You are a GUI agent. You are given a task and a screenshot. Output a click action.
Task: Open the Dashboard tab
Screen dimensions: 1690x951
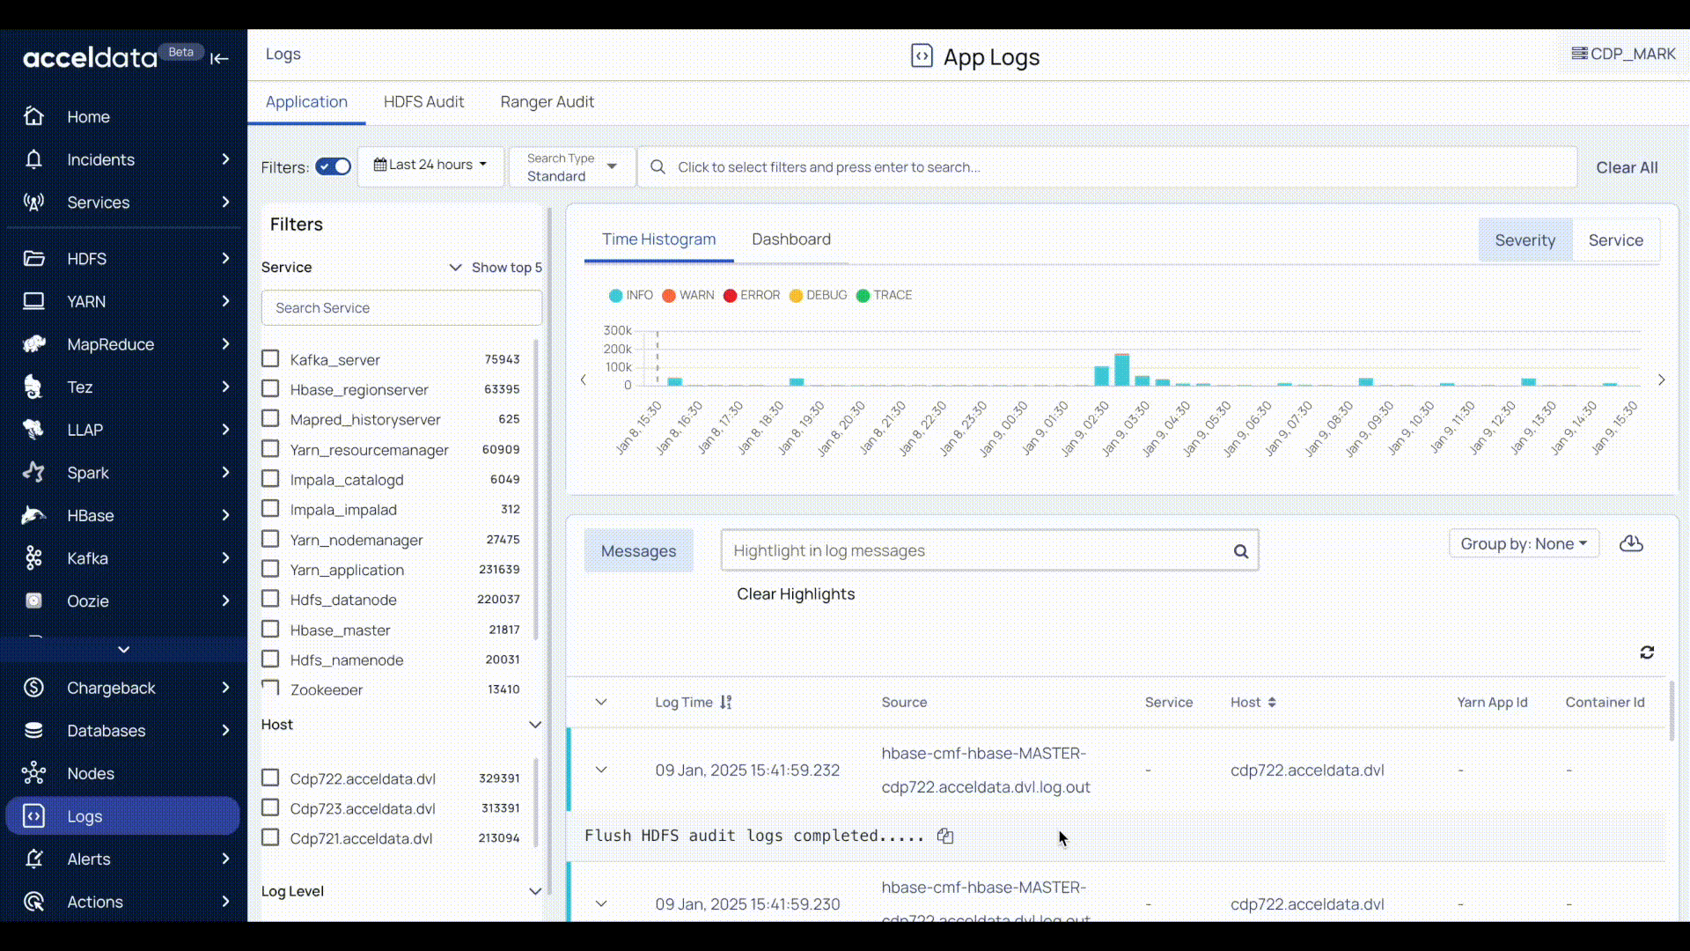click(x=791, y=240)
